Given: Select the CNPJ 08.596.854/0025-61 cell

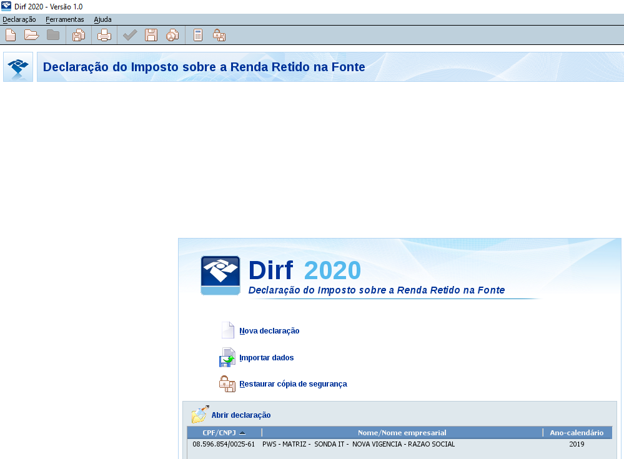Looking at the screenshot, I should click(x=224, y=444).
